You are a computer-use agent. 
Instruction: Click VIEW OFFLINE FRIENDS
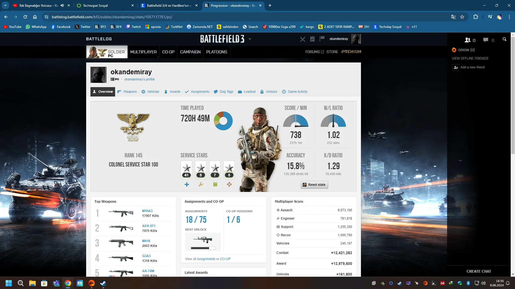tap(470, 58)
